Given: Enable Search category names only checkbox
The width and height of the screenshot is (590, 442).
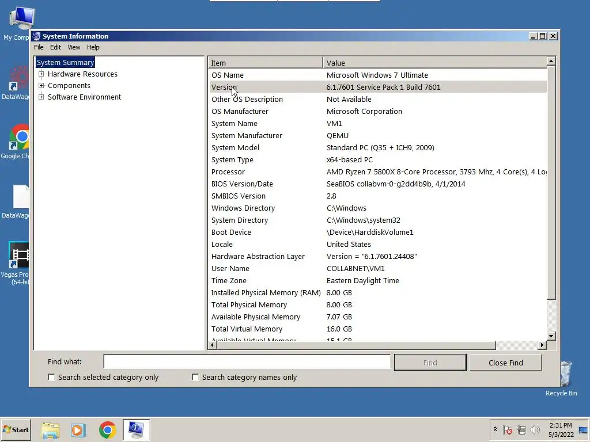Looking at the screenshot, I should coord(195,377).
